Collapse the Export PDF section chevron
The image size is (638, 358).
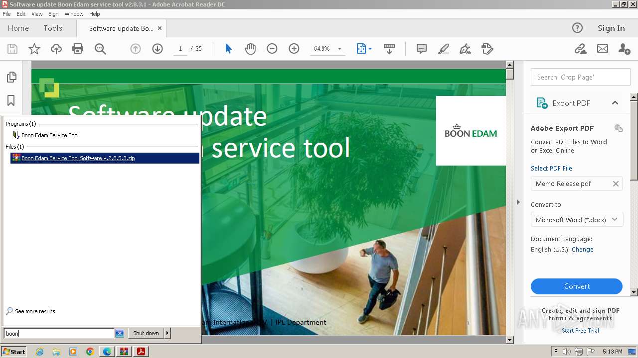tap(615, 103)
